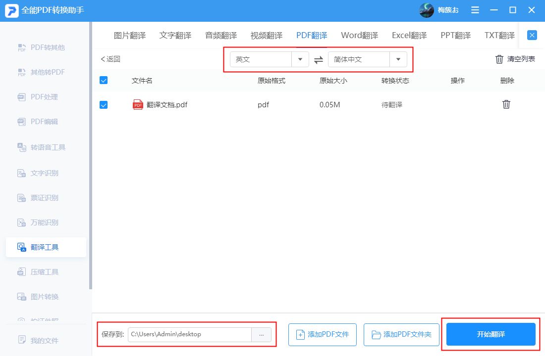Click the 0.05M size value
The width and height of the screenshot is (545, 356).
(x=329, y=105)
